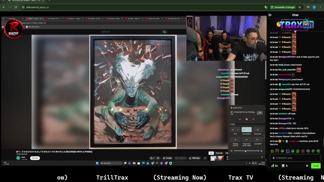Open chat settings gear in Kick chat
The width and height of the screenshot is (324, 182).
[x=307, y=166]
